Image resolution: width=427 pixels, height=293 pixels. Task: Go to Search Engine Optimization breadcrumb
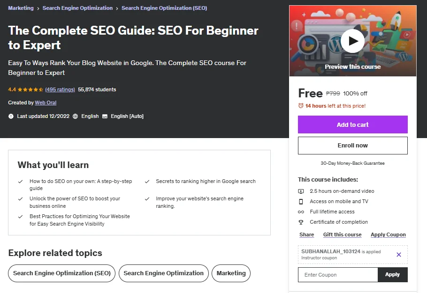[x=77, y=8]
